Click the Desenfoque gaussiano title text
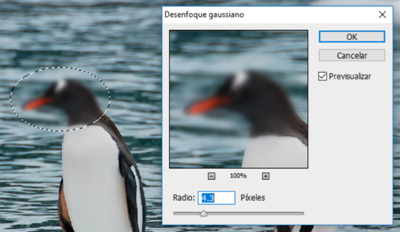Screen dimensions: 400x232 204,15
